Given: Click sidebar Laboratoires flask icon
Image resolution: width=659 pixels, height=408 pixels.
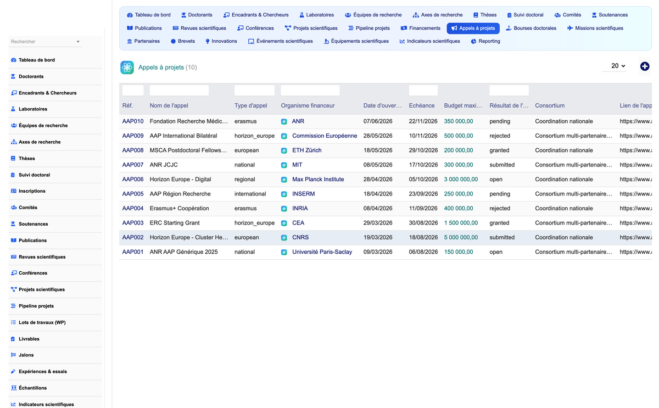Looking at the screenshot, I should pos(14,109).
